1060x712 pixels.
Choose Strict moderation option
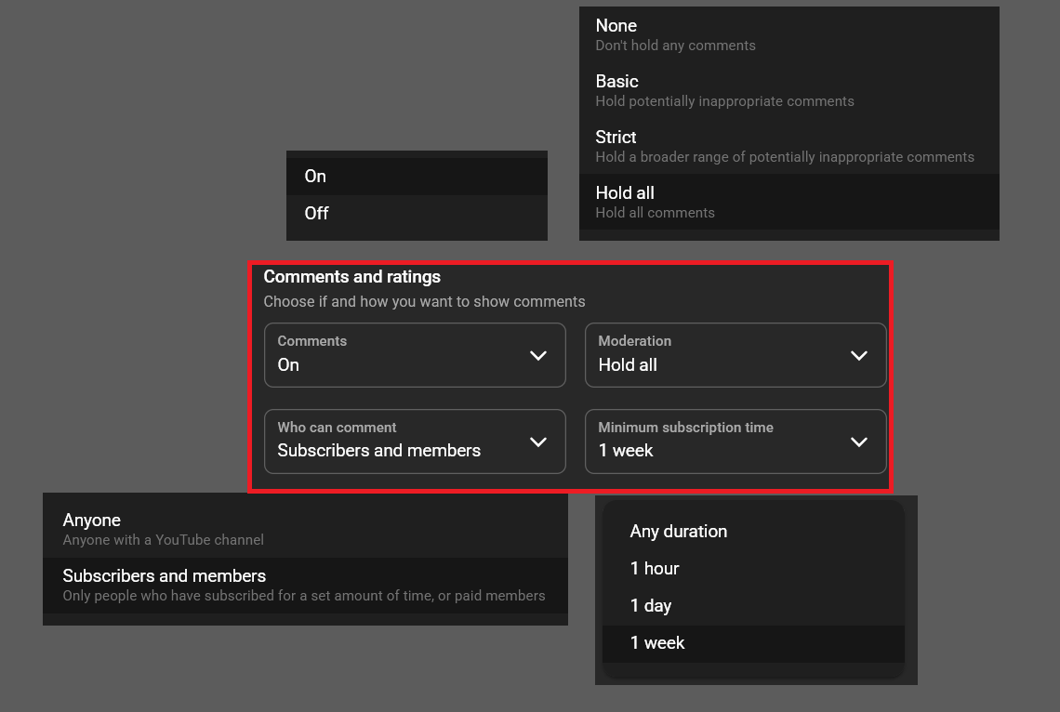click(788, 147)
